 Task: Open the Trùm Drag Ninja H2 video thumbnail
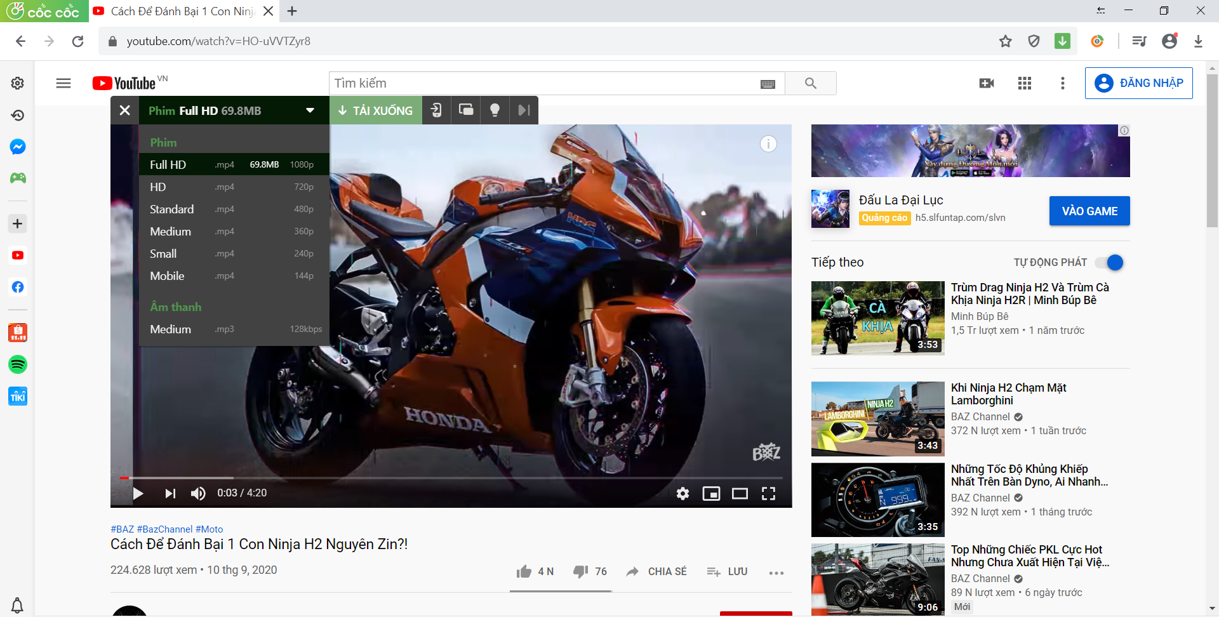pyautogui.click(x=878, y=318)
